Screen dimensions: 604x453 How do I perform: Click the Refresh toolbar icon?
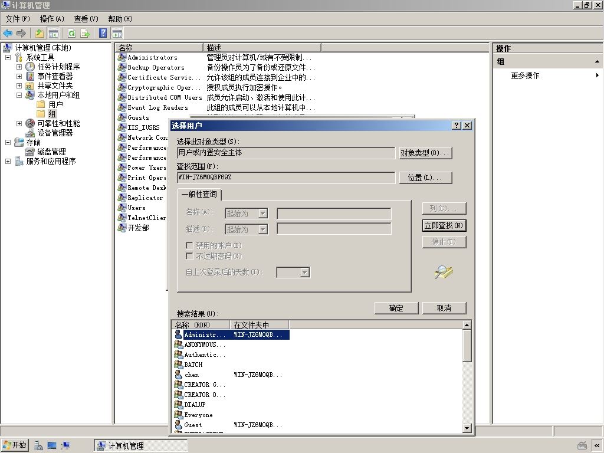[71, 34]
